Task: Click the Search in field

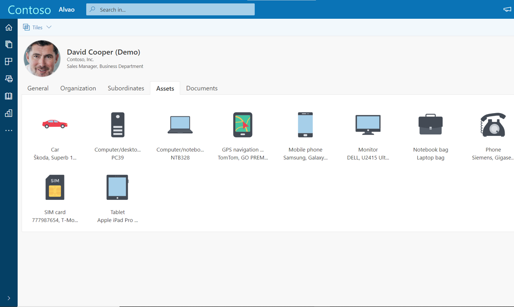Action: pos(170,9)
